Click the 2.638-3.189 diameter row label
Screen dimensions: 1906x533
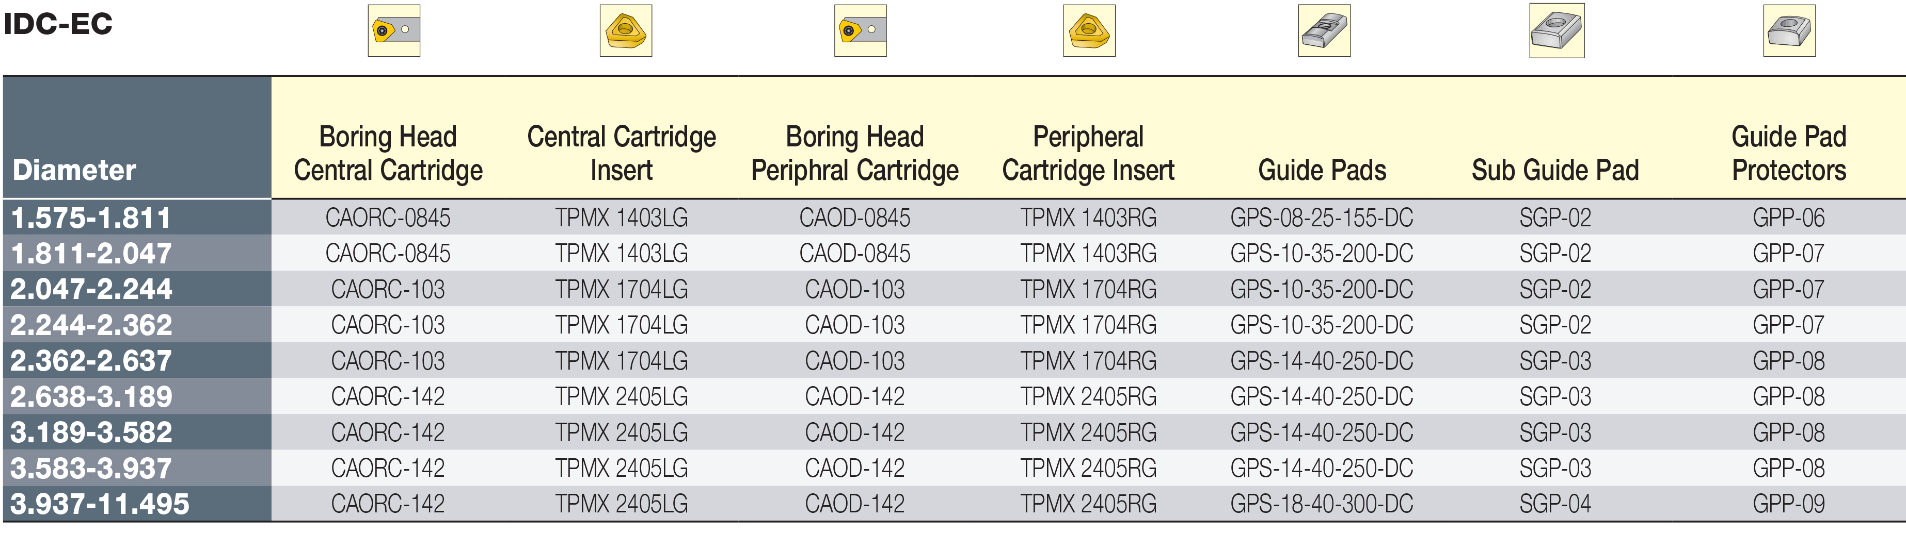(x=91, y=396)
